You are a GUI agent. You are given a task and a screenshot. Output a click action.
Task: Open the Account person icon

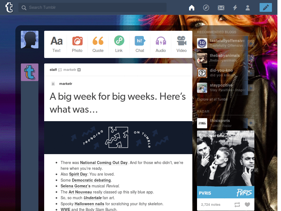click(x=248, y=8)
